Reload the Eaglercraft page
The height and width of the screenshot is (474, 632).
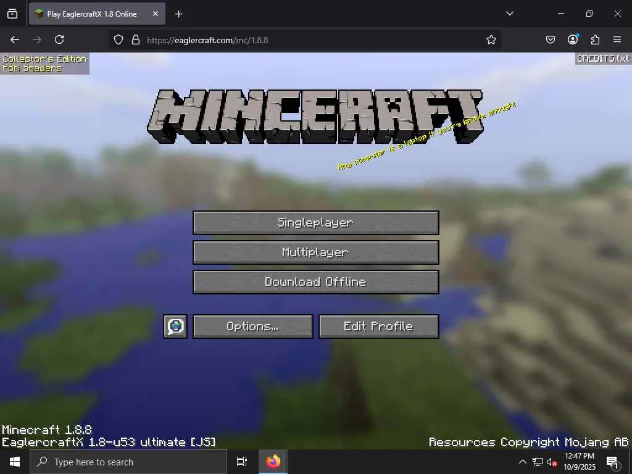point(59,39)
